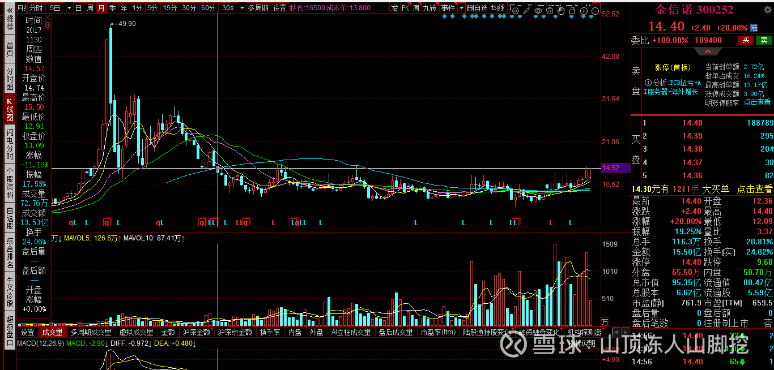This screenshot has width=774, height=370.
Task: Select the drawing pen tool icon
Action: click(526, 11)
